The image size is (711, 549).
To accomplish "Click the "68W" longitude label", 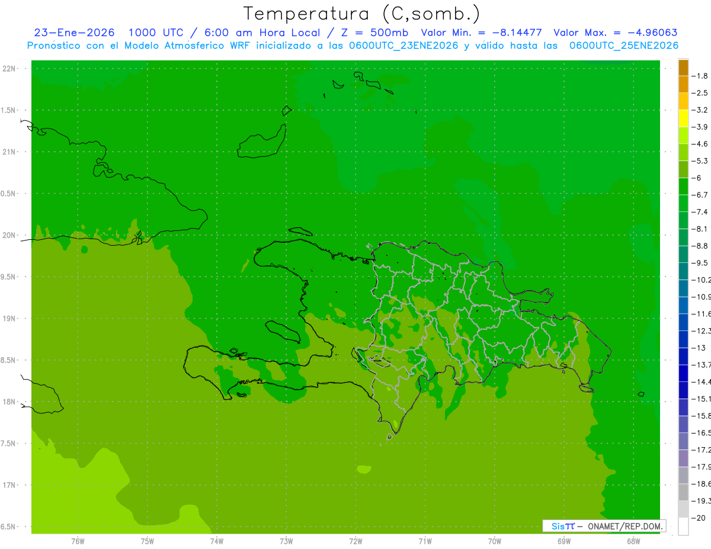I will pos(633,541).
